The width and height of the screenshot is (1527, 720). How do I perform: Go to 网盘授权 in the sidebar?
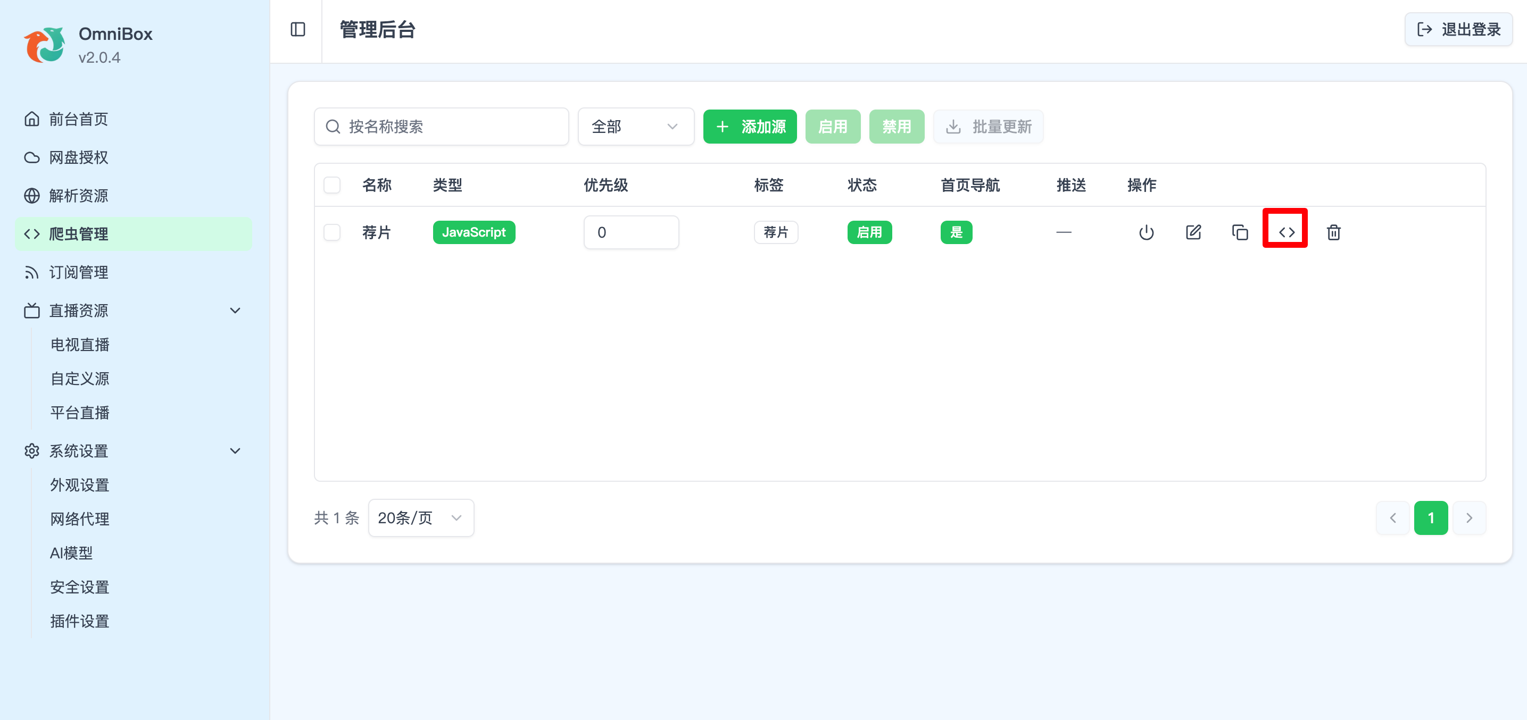[78, 157]
